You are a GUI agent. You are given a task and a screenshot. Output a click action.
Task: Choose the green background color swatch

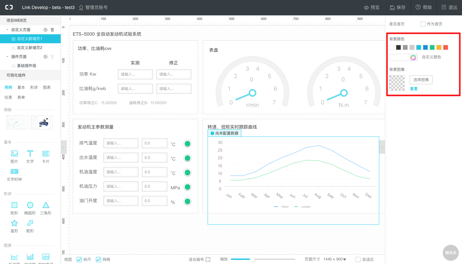432,47
